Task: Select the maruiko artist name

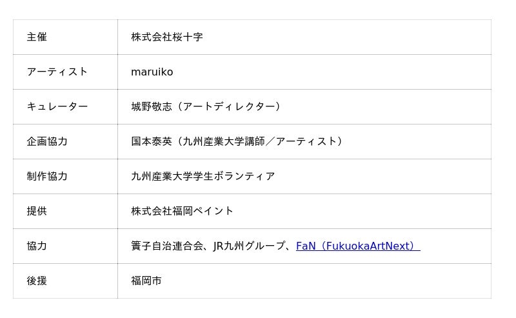Action: 152,72
